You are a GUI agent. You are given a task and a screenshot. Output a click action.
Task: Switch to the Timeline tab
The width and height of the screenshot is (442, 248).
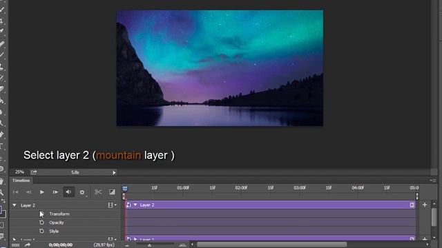(x=21, y=180)
